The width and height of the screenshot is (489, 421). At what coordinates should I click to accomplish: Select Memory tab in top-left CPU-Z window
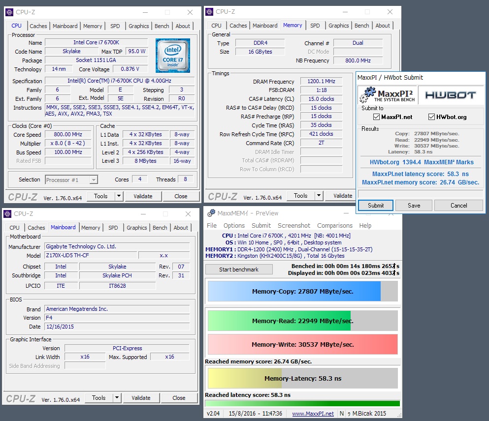[92, 26]
